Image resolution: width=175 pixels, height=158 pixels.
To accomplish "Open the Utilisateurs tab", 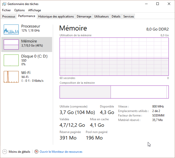I will pos(101,16).
